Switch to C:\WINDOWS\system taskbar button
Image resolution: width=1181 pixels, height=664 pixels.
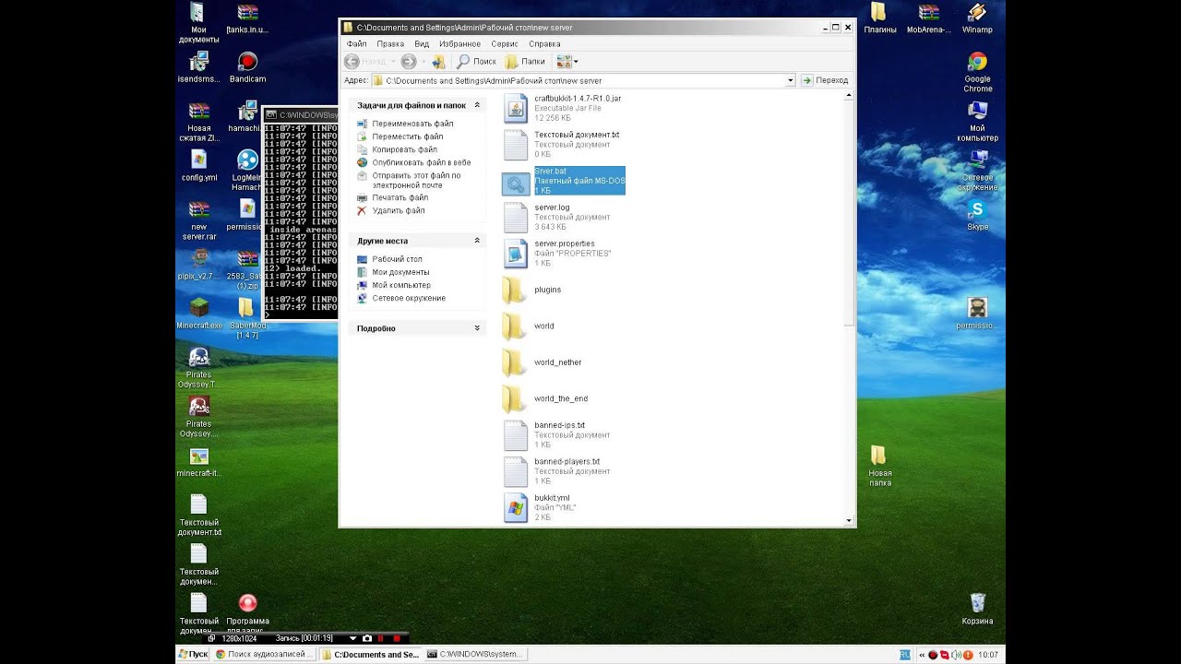click(x=476, y=654)
